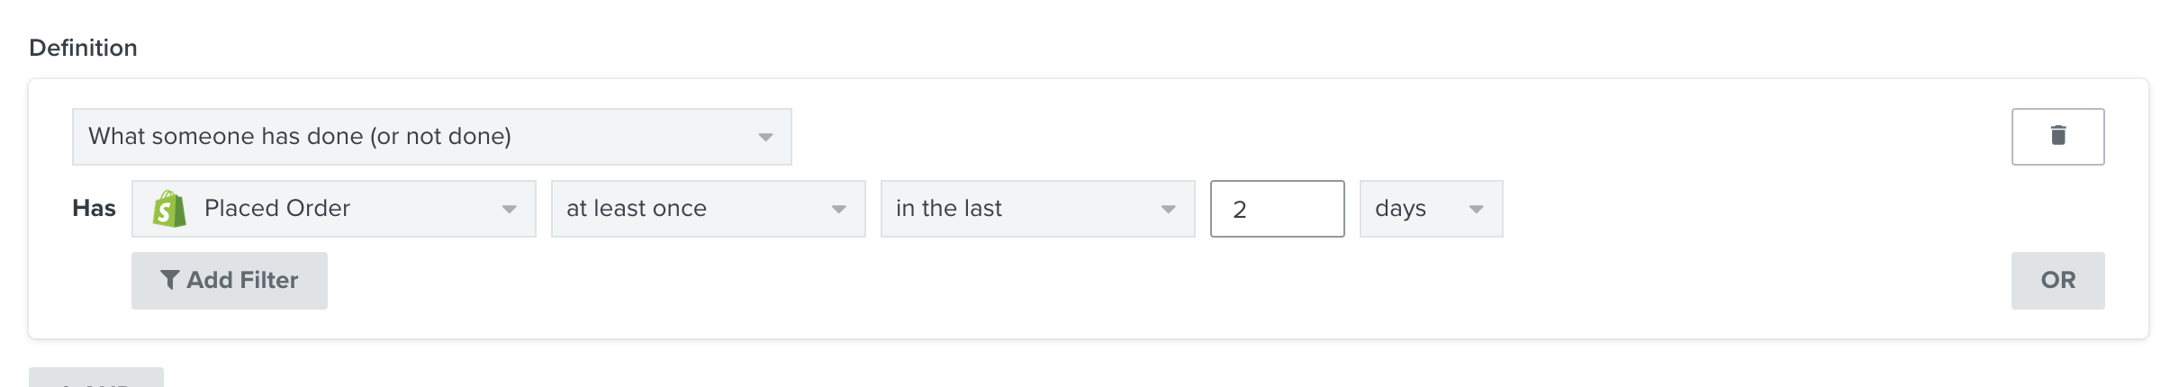Click the Add Filter button
Viewport: 2179px width, 387px height.
click(230, 281)
